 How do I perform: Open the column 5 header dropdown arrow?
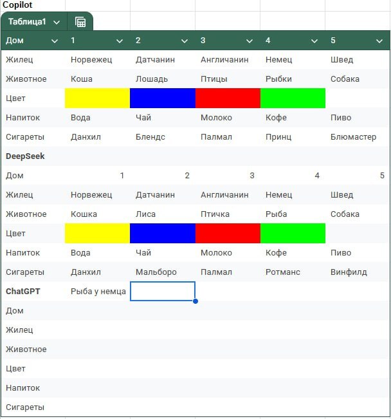[379, 41]
